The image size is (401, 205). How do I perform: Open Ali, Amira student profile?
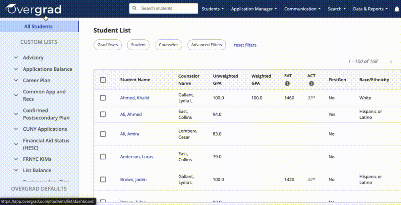coord(130,134)
